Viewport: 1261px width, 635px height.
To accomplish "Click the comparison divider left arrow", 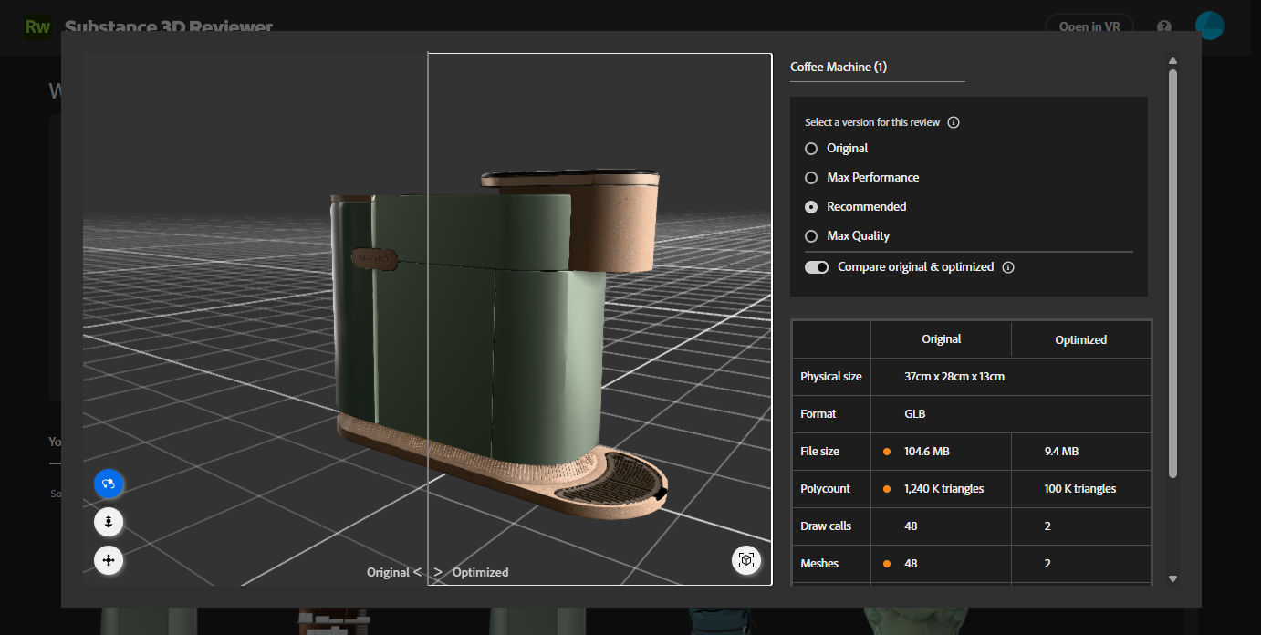I will tap(417, 572).
